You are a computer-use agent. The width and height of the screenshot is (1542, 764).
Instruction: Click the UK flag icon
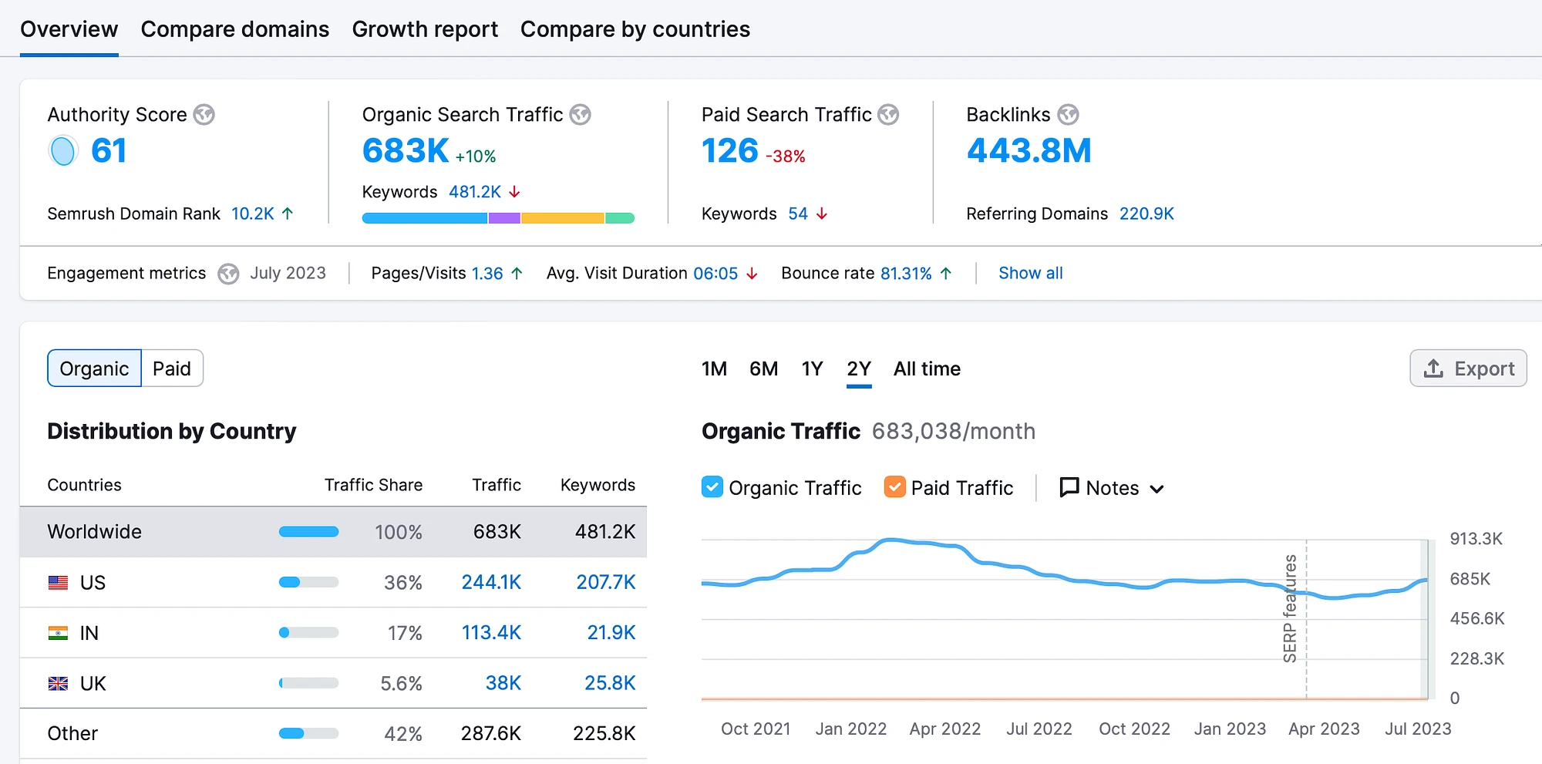click(x=58, y=684)
